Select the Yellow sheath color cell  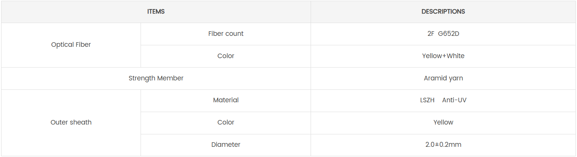coord(443,122)
